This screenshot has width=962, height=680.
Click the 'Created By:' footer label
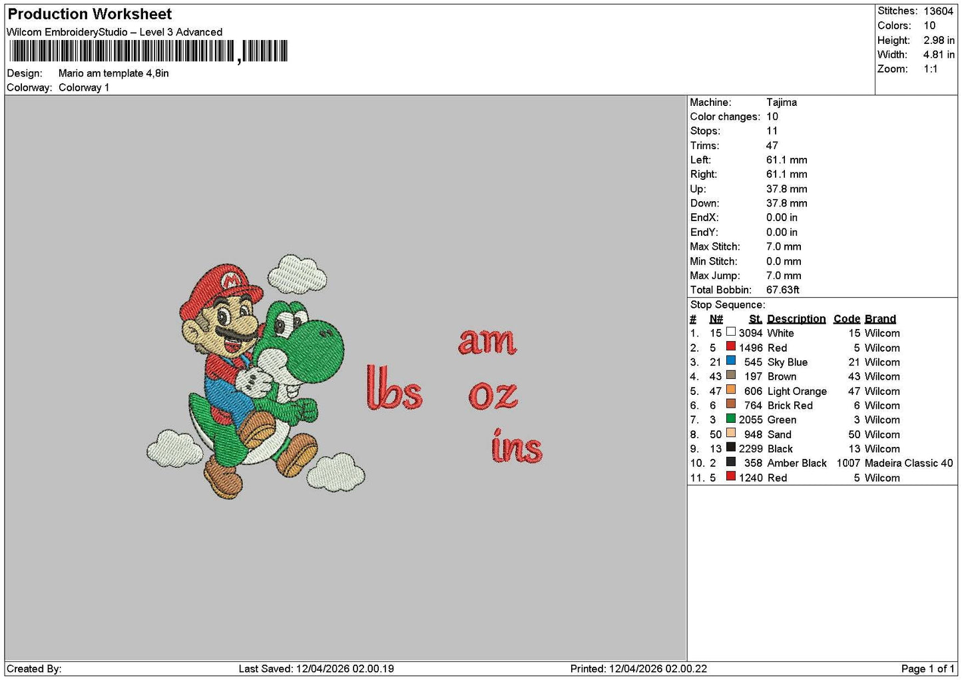34,669
